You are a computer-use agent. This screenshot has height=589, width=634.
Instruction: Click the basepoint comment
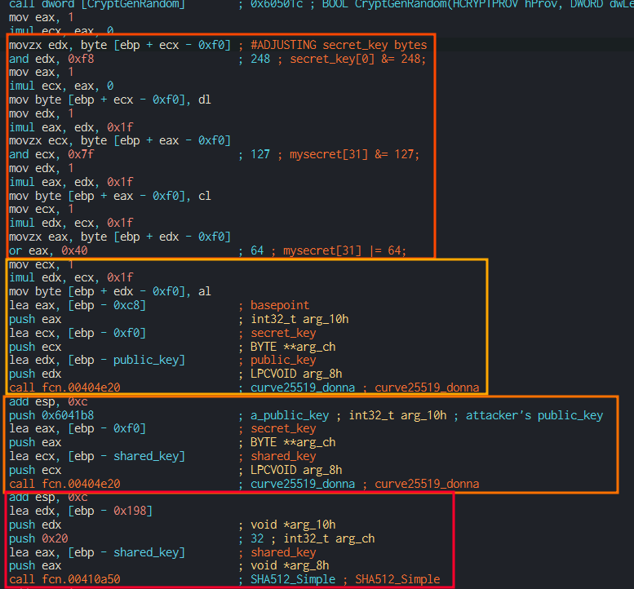click(279, 305)
